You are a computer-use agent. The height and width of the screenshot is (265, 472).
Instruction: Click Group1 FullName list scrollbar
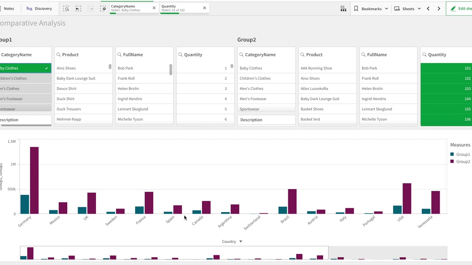(x=171, y=70)
